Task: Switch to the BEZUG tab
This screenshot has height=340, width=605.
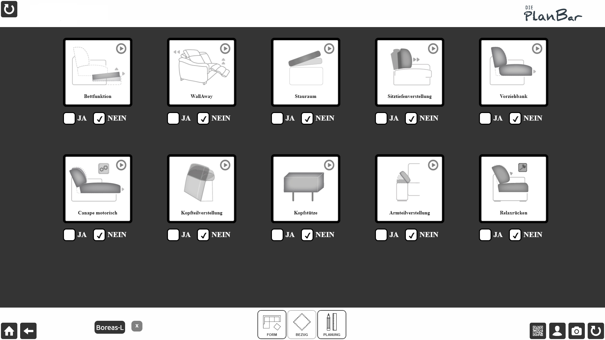Action: [x=302, y=325]
